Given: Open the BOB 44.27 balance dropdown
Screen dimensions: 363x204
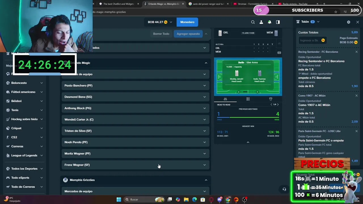Looking at the screenshot, I should [x=160, y=22].
